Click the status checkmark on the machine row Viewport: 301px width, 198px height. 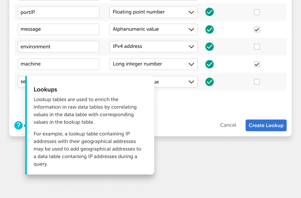pos(210,64)
